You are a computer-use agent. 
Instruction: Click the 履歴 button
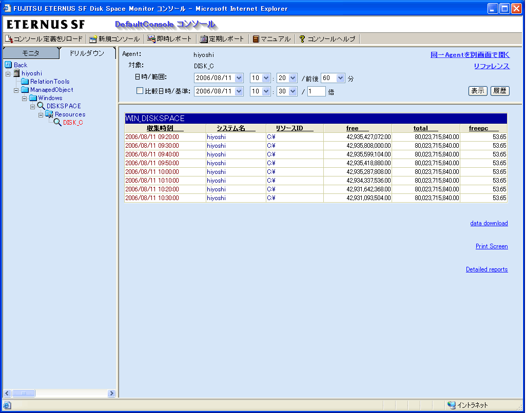tap(500, 91)
